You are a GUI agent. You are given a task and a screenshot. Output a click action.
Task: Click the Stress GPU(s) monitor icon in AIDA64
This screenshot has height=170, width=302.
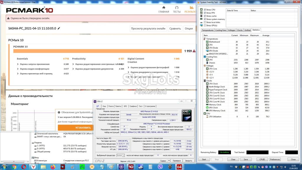coord(201,25)
